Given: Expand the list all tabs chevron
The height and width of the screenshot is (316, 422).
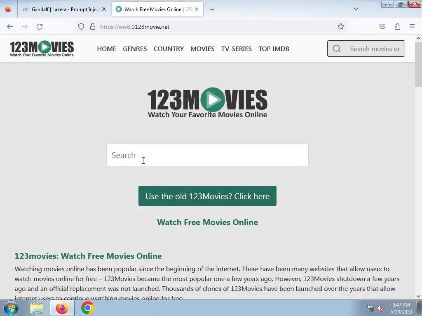Looking at the screenshot, I should point(356,9).
